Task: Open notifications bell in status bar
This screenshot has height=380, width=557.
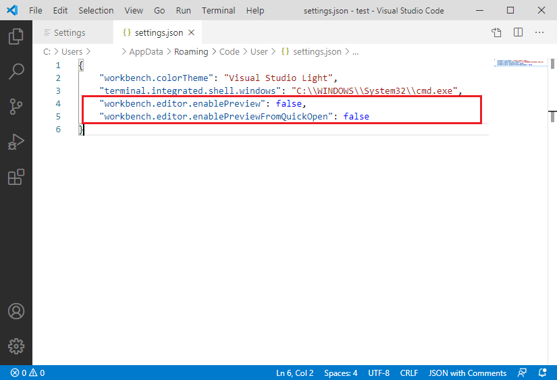Action: pos(542,373)
